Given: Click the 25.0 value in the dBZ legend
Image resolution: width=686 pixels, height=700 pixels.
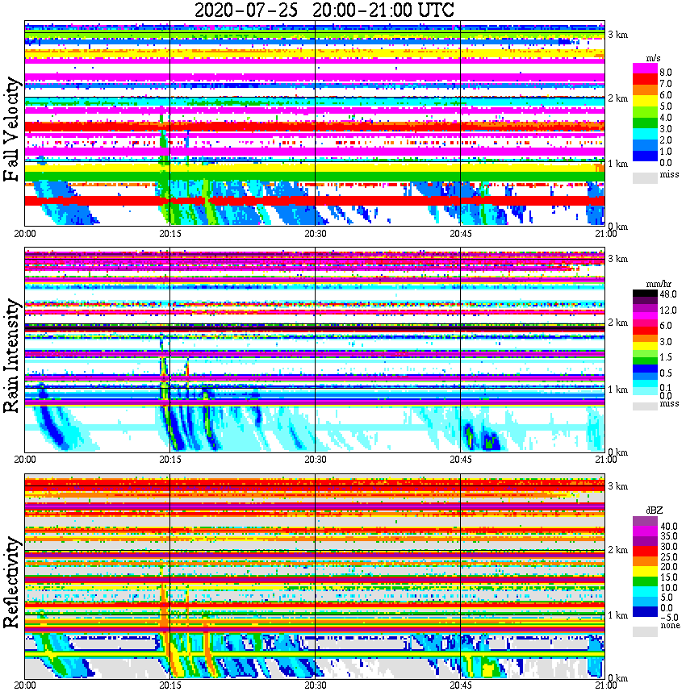Looking at the screenshot, I should 669,556.
